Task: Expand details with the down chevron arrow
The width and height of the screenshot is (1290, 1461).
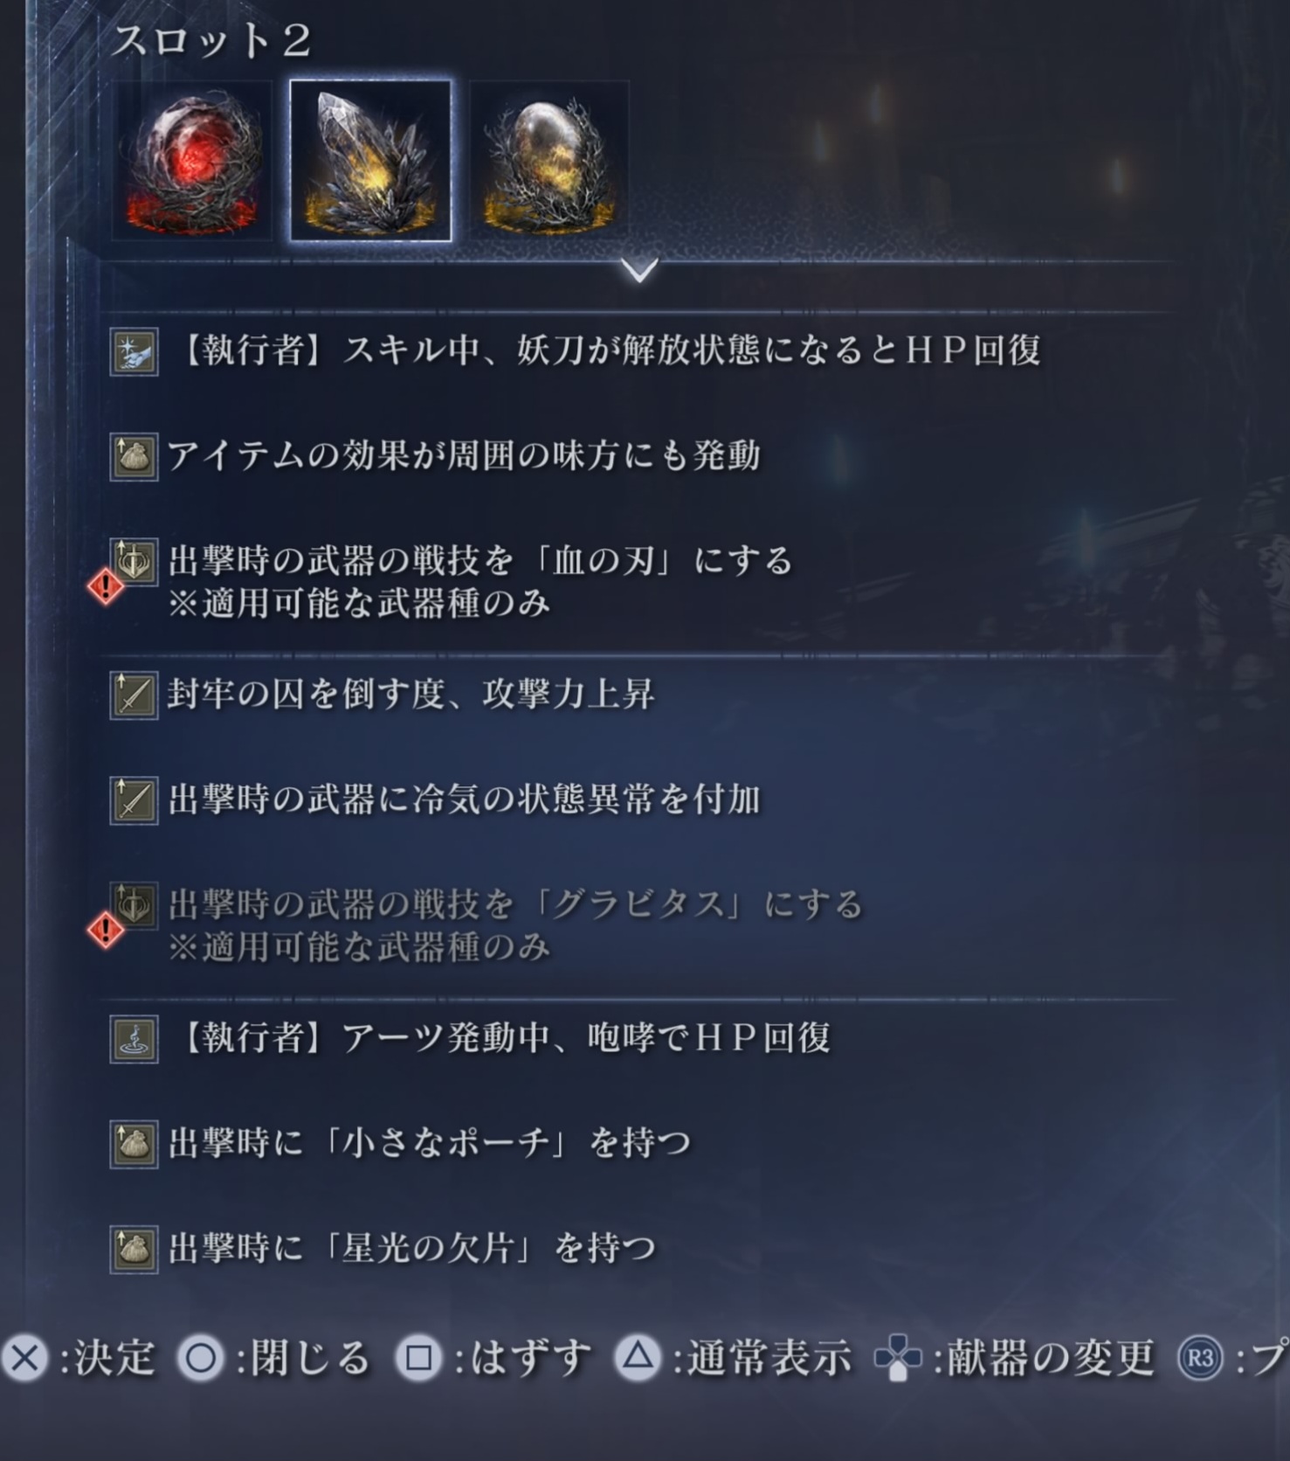Action: click(x=640, y=270)
